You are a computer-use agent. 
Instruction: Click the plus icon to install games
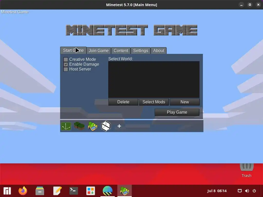(119, 126)
